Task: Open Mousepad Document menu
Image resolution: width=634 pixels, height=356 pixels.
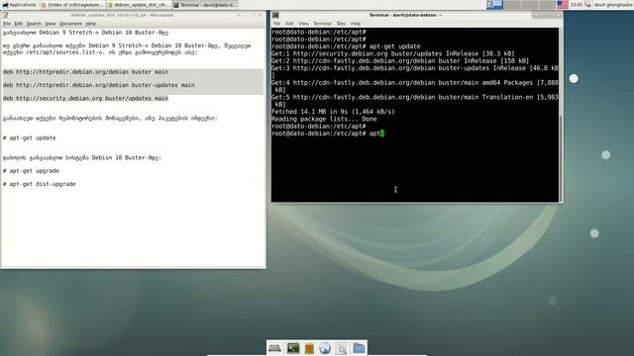Action: click(70, 24)
